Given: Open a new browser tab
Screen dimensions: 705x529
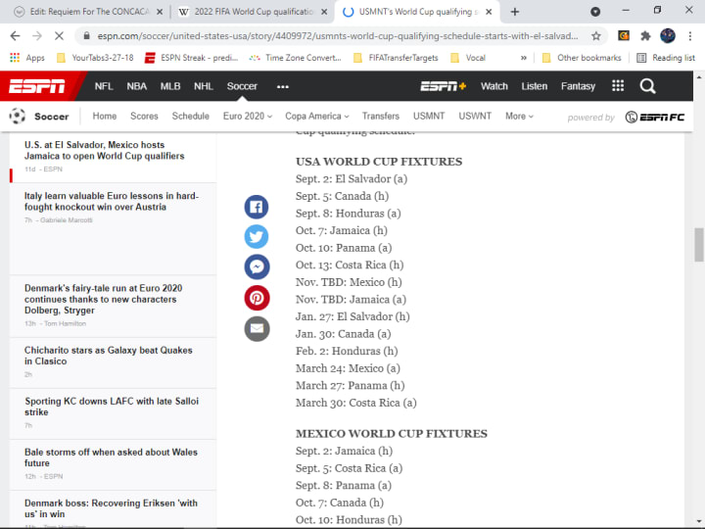Looking at the screenshot, I should 515,12.
